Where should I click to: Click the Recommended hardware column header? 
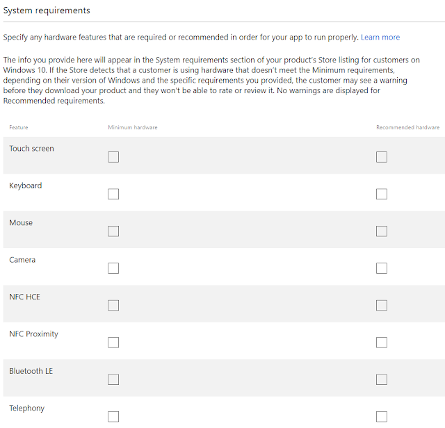tap(407, 128)
